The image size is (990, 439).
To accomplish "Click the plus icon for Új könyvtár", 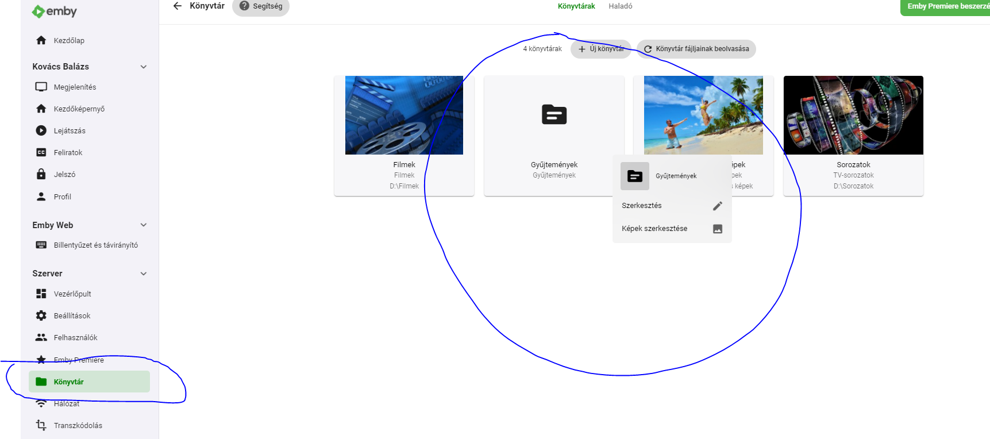I will 582,49.
